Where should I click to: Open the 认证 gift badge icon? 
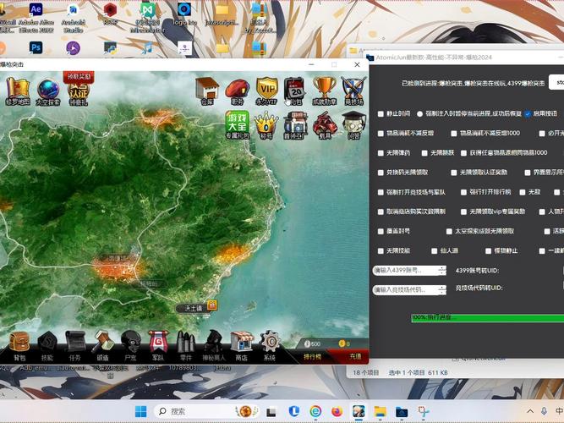click(78, 93)
